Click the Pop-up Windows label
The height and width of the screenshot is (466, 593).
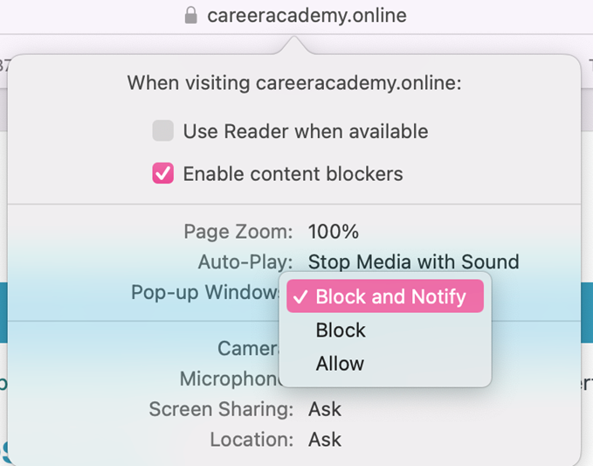[x=205, y=292]
